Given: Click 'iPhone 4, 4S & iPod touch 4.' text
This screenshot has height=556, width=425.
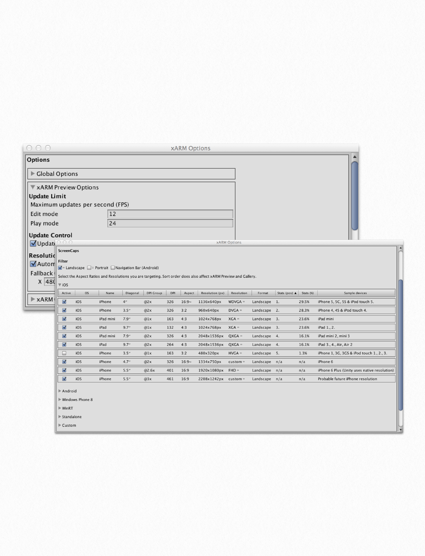Looking at the screenshot, I should tap(343, 310).
